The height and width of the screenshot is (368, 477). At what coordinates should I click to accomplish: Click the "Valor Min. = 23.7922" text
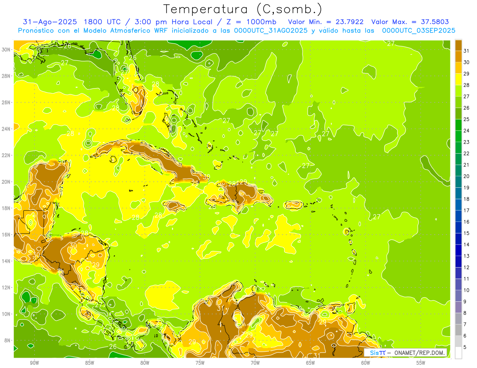(326, 22)
